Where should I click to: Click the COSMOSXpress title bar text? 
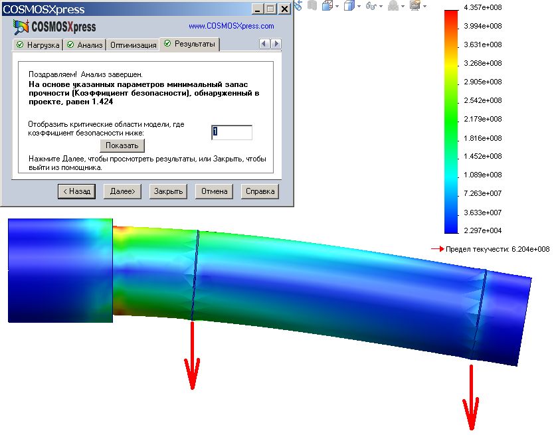(43, 9)
